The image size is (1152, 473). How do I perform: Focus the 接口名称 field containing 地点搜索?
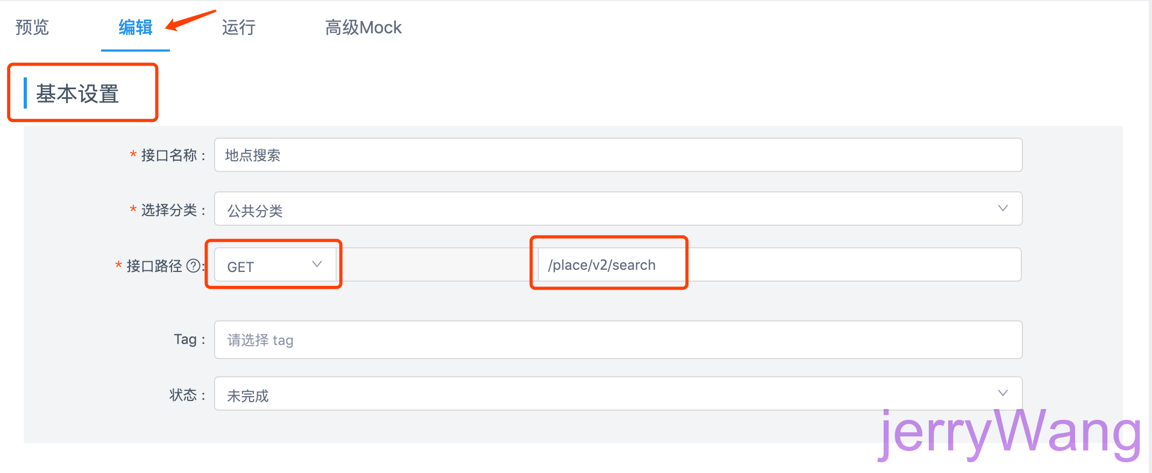pyautogui.click(x=617, y=155)
